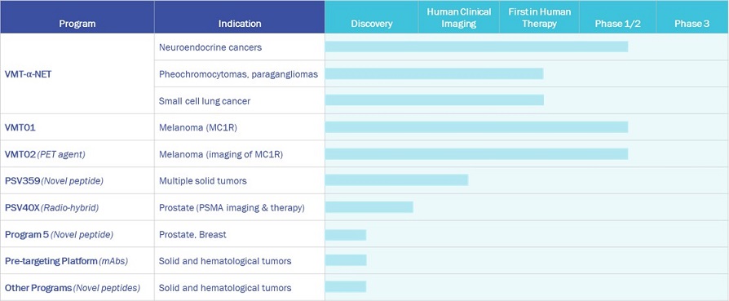This screenshot has height=301, width=729.
Task: Click Pre-targeting Platform (mAbs) label
Action: tap(67, 261)
